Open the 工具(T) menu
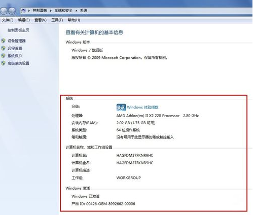Viewport: 255px width, 215px height. pos(57,20)
